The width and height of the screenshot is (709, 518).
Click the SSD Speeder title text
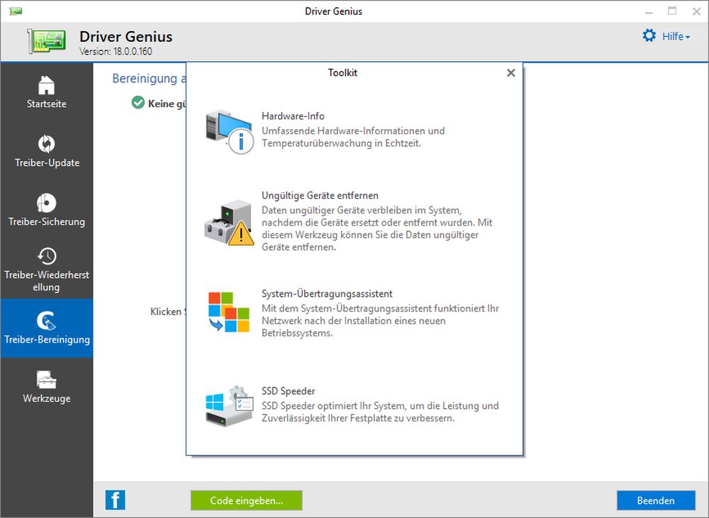(288, 391)
